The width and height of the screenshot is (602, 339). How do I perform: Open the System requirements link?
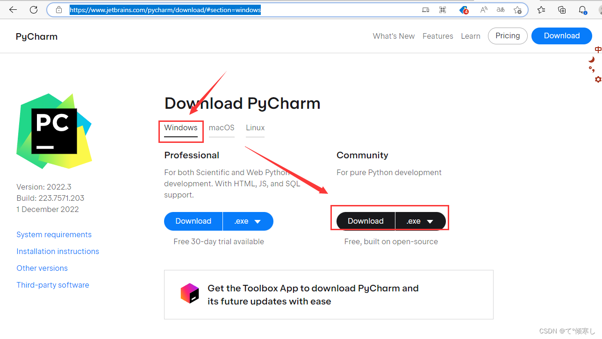coord(54,234)
